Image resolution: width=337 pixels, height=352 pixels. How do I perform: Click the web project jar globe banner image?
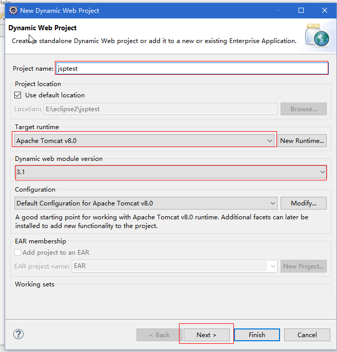[317, 35]
